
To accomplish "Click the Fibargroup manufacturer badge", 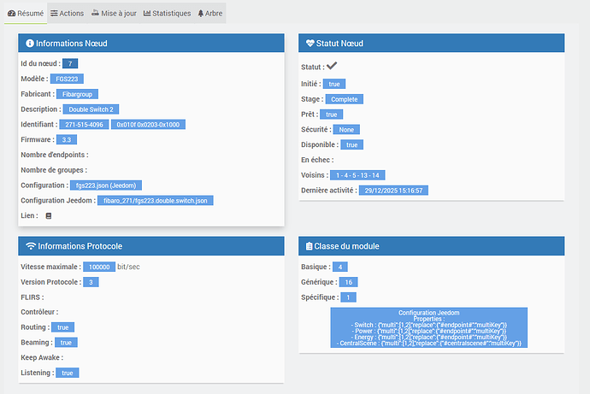I will point(78,94).
